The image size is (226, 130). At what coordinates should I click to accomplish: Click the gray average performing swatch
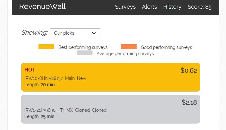85,53
